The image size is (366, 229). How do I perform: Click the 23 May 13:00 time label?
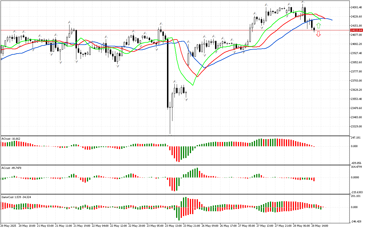pos(173,226)
